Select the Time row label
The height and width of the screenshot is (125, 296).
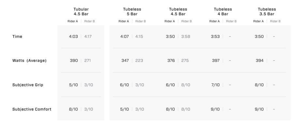(x=17, y=36)
